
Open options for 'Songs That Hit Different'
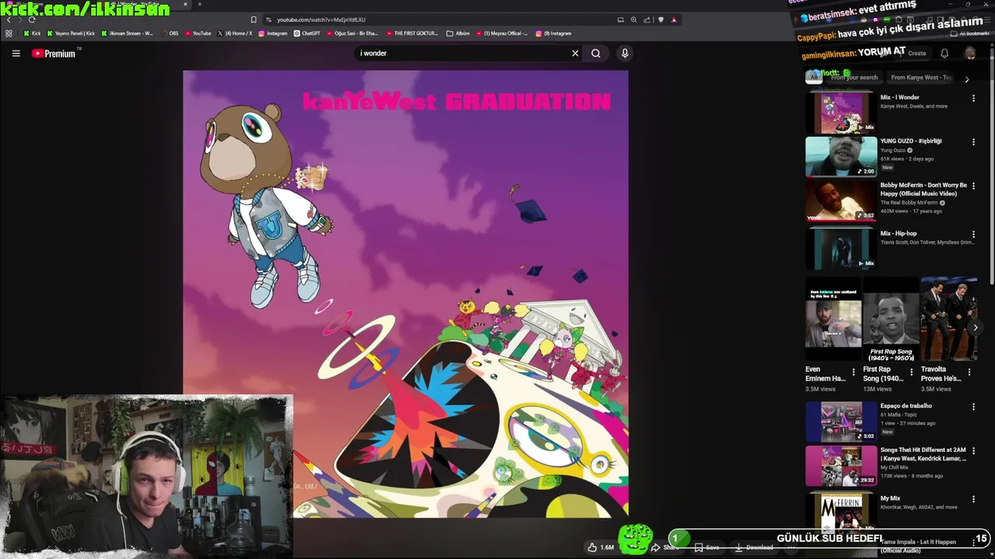[x=973, y=451]
